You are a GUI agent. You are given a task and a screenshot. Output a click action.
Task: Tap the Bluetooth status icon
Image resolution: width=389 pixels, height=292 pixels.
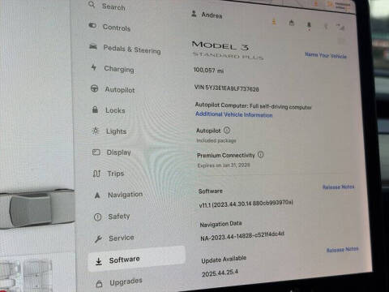point(326,26)
